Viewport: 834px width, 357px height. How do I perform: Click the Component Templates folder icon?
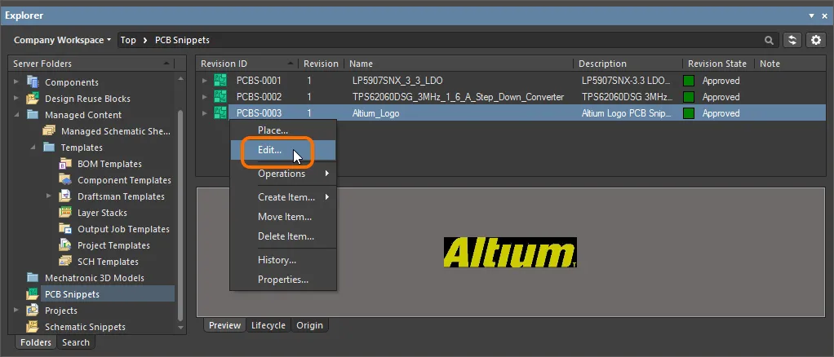[65, 179]
